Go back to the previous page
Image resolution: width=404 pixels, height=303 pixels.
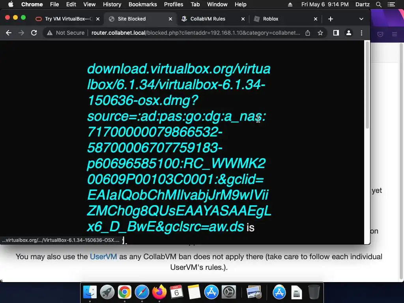(9, 33)
